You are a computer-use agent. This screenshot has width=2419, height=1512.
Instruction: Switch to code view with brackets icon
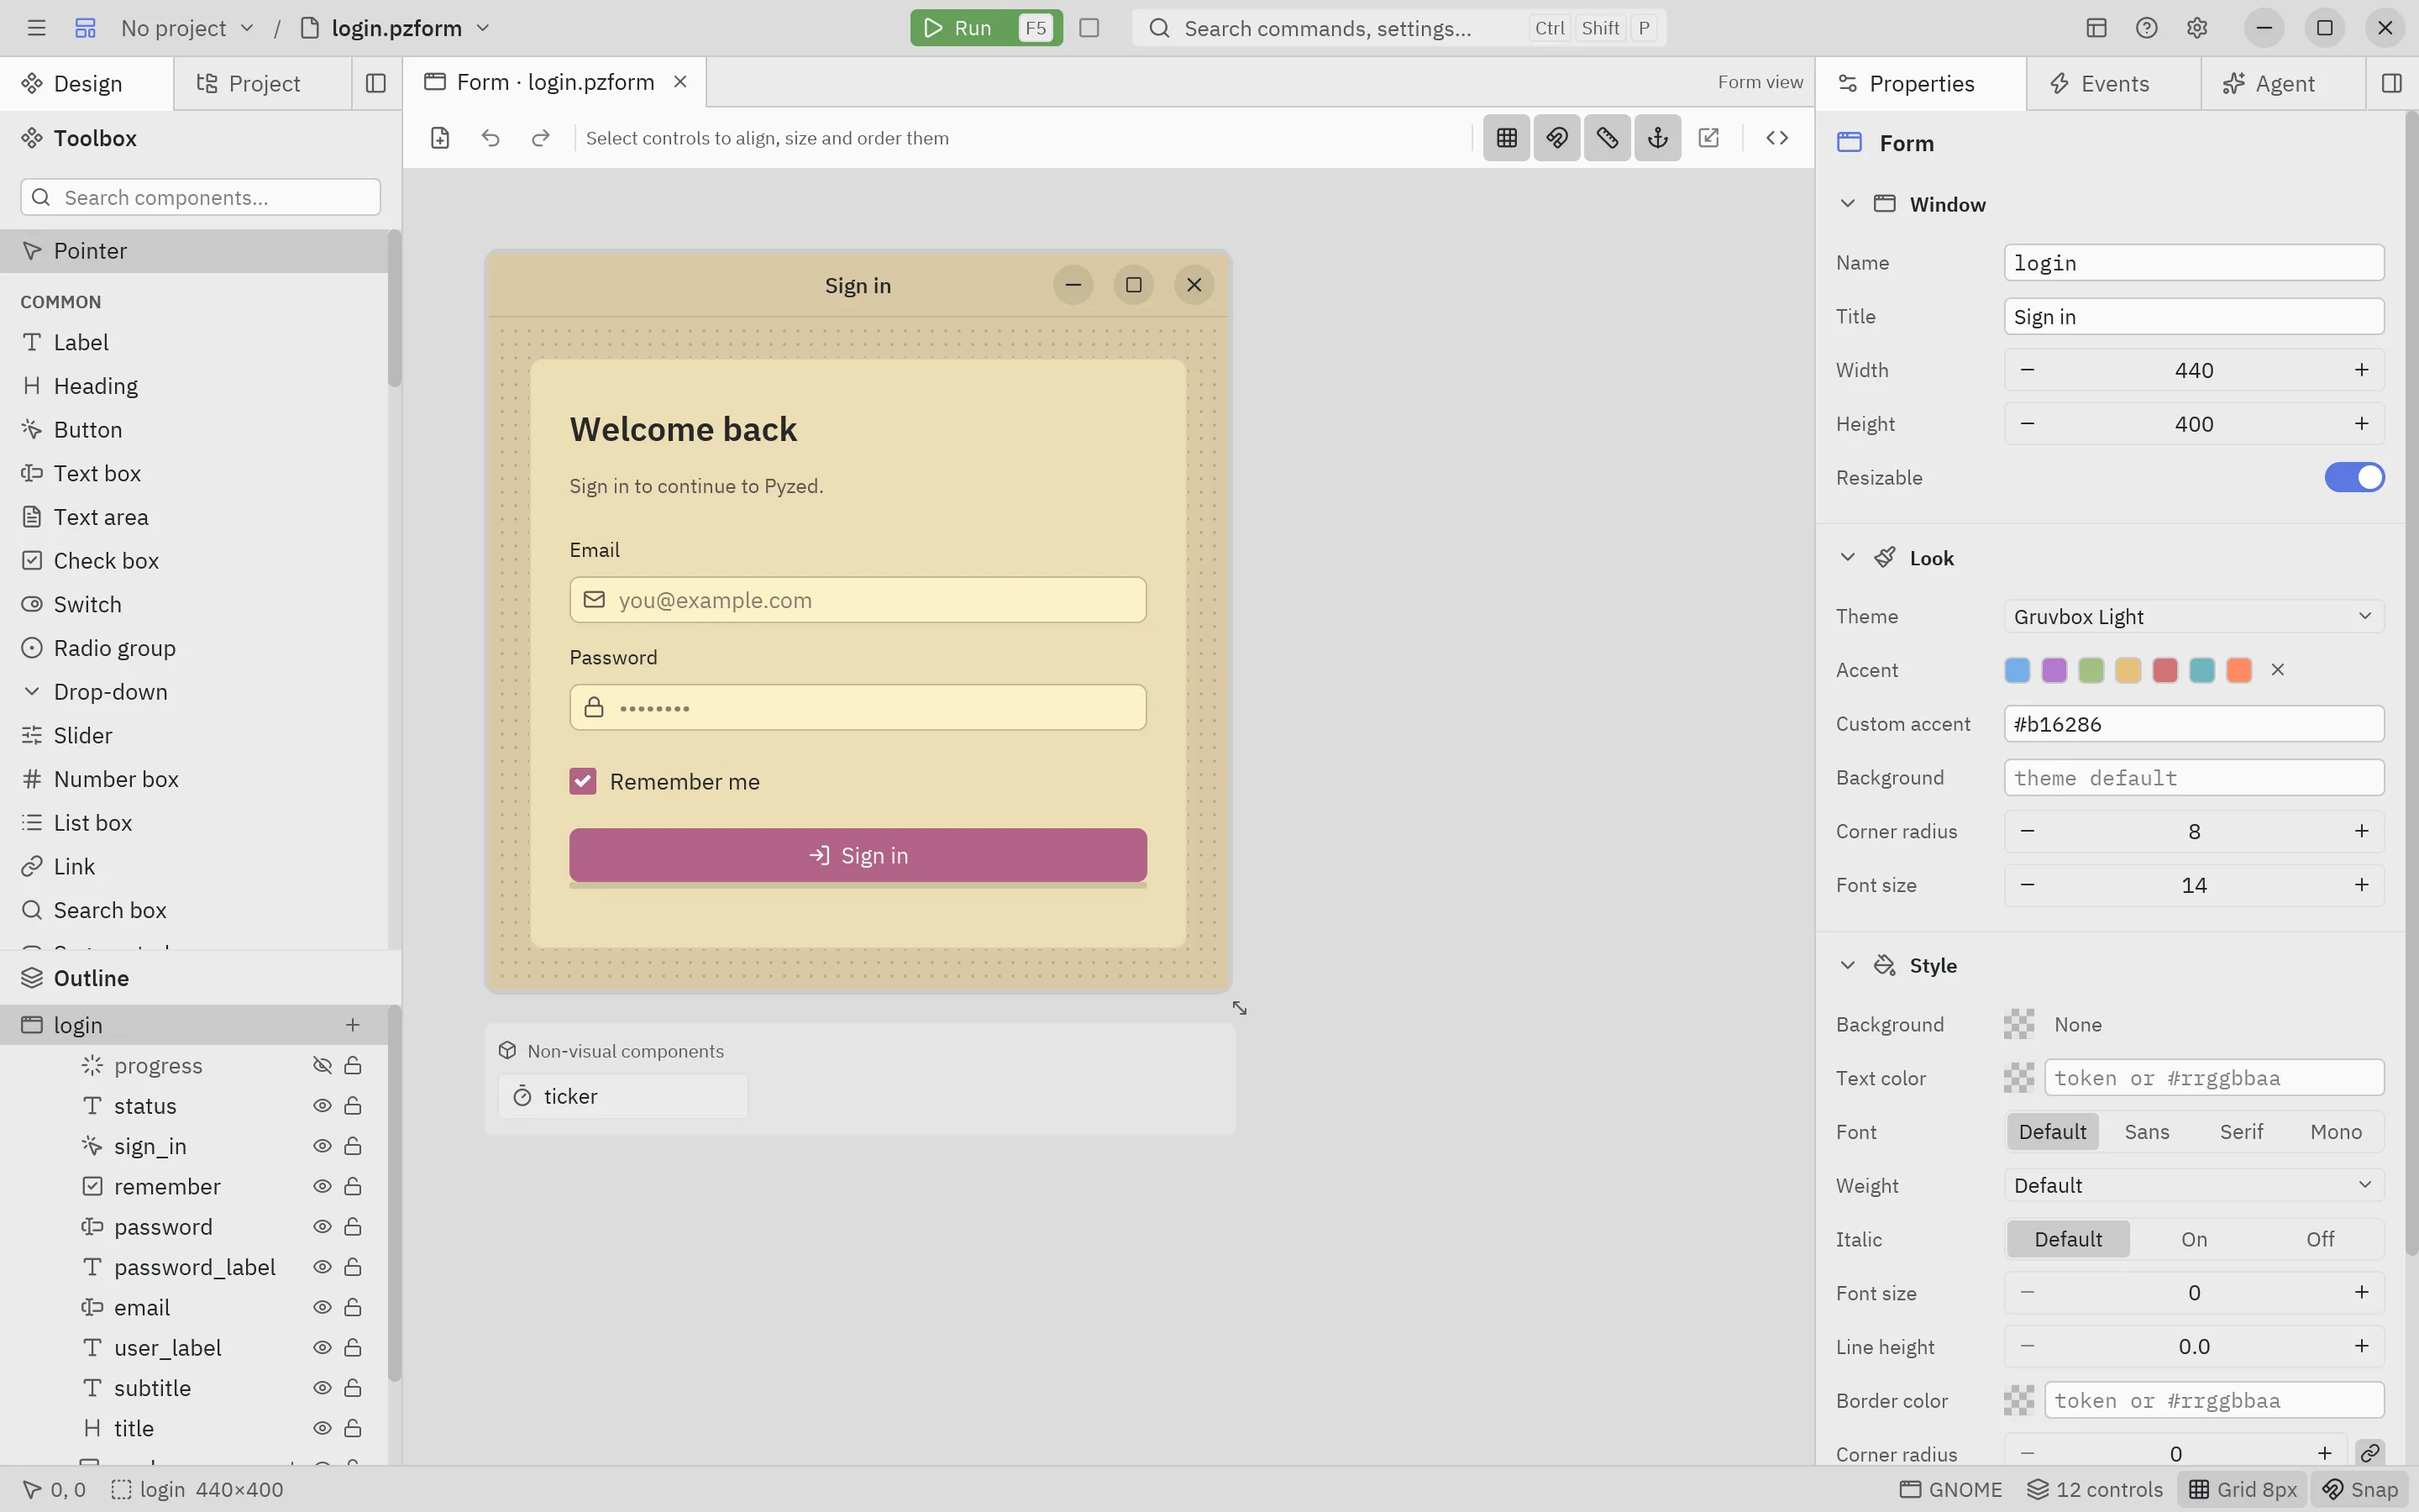click(1776, 138)
